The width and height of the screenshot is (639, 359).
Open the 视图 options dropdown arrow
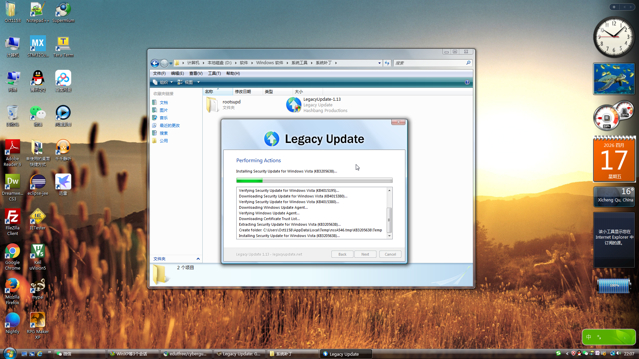pyautogui.click(x=198, y=82)
